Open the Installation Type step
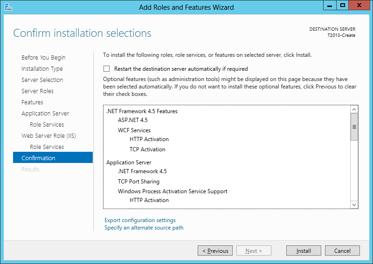 (42, 69)
